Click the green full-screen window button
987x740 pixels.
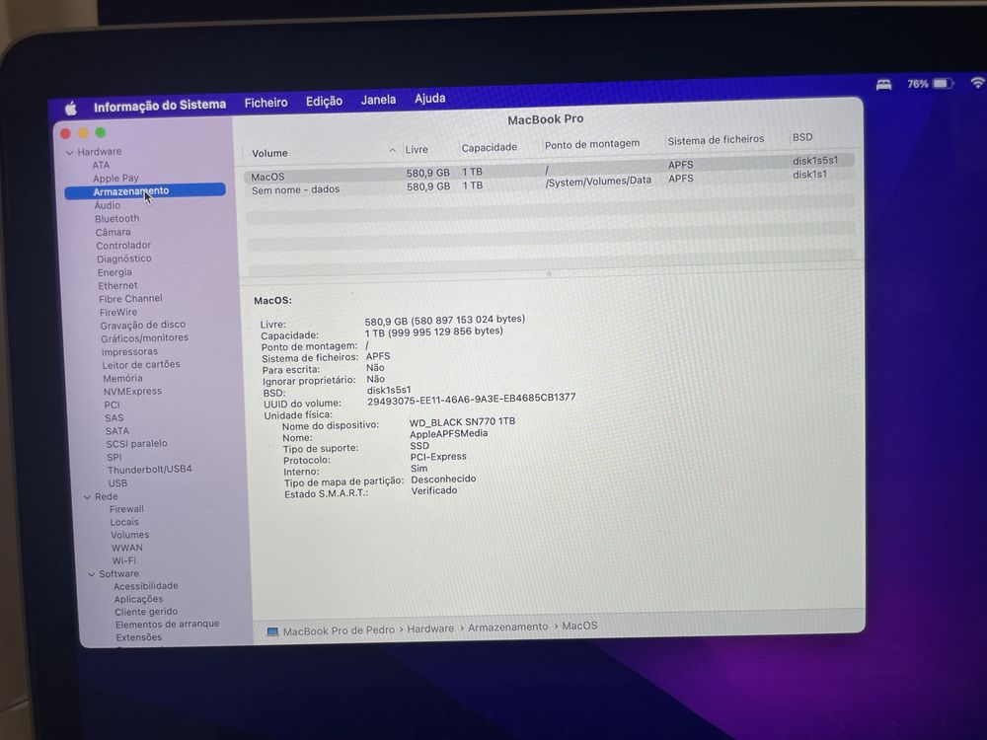click(100, 133)
